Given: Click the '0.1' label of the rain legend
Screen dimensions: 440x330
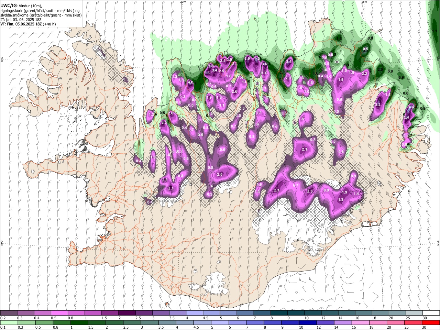Looking at the screenshot, I should 3,328.
